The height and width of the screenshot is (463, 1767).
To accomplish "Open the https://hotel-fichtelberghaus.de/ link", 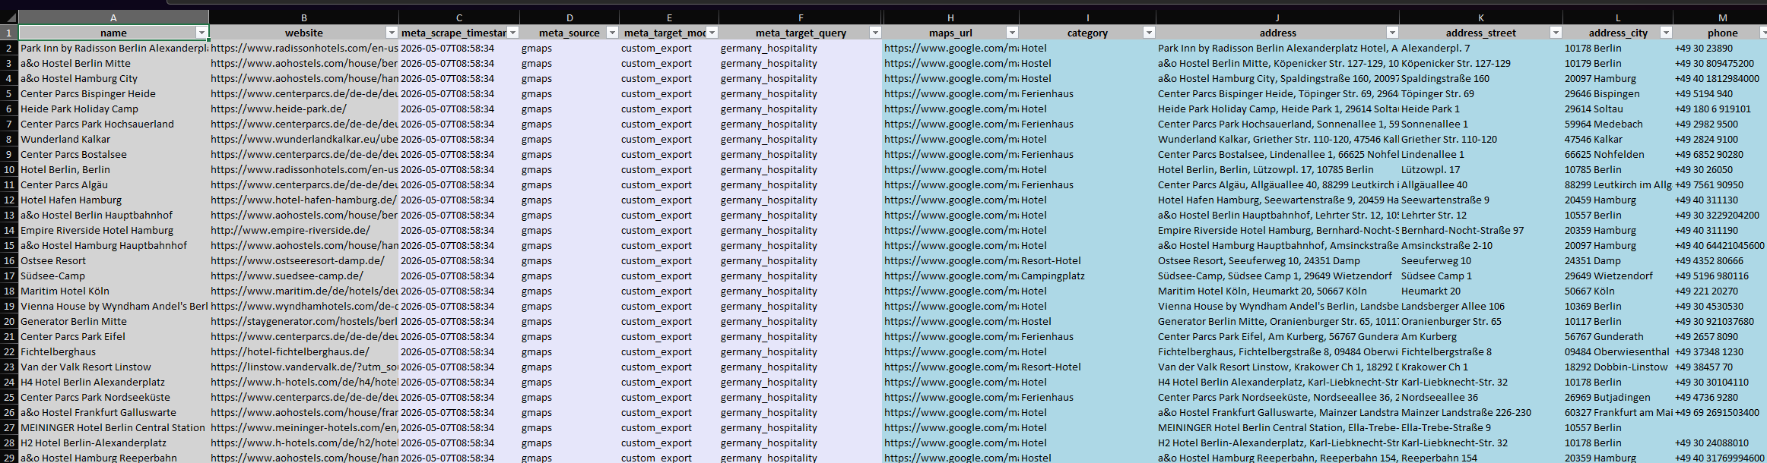I will [290, 351].
